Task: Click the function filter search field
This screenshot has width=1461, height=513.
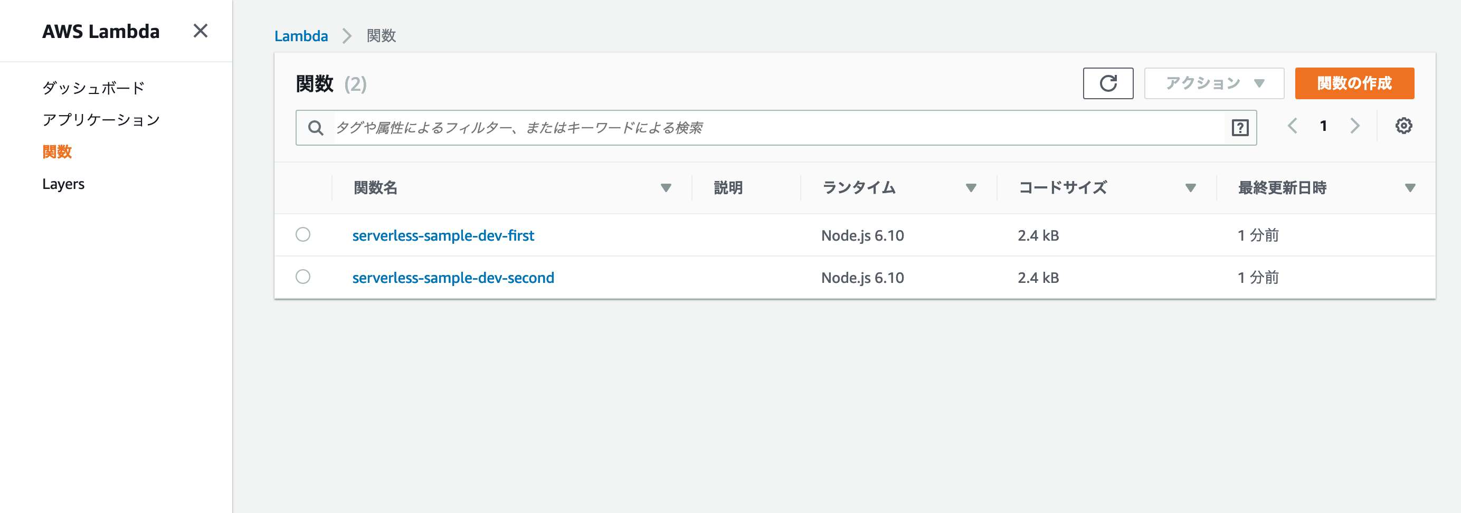Action: [776, 128]
